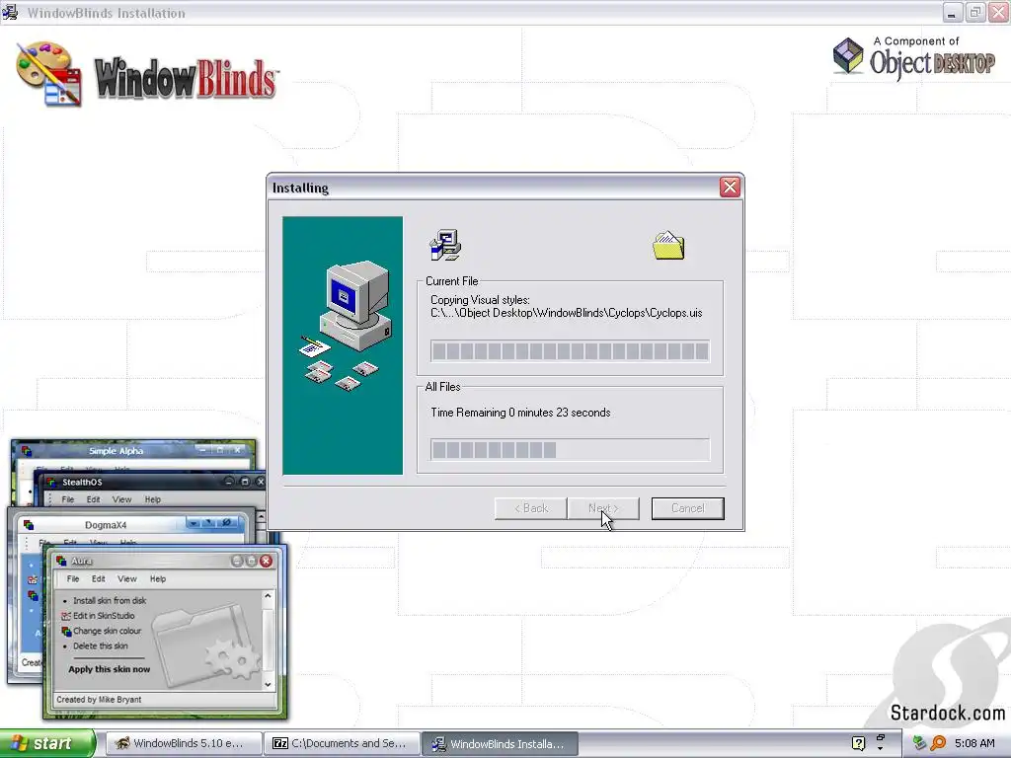Screen dimensions: 1011x758
Task: Click the All Files progress bar
Action: point(570,449)
